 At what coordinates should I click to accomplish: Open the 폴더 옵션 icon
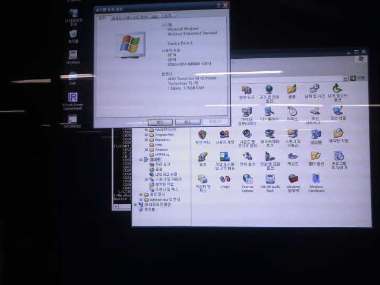coord(316,159)
